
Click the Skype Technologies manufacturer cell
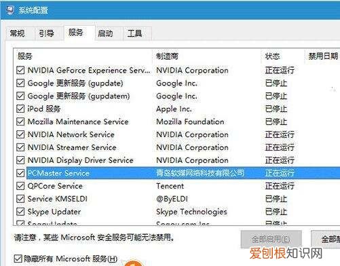click(x=191, y=212)
